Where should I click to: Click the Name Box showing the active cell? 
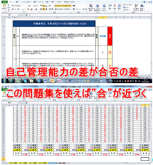(x=10, y=15)
